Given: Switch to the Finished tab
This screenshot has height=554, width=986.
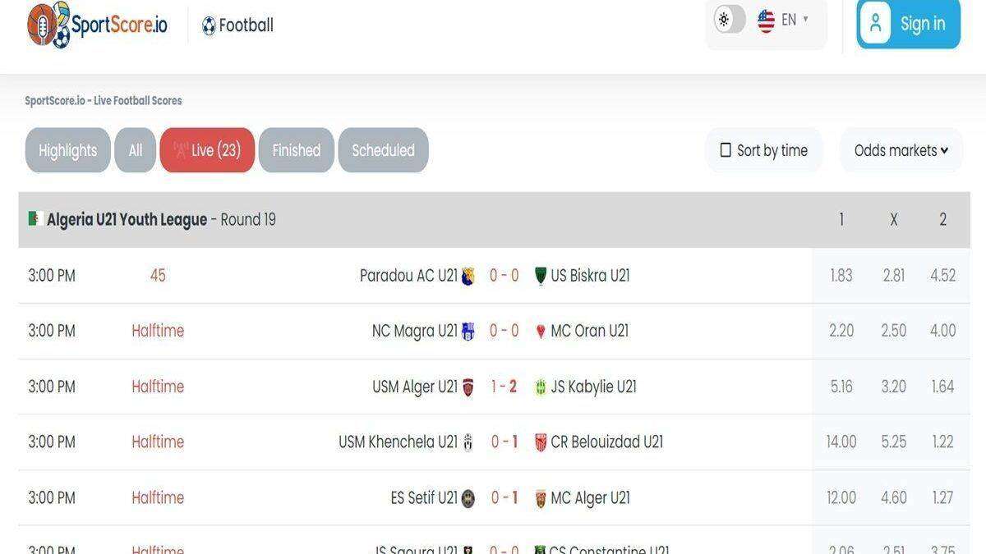Looking at the screenshot, I should point(297,150).
